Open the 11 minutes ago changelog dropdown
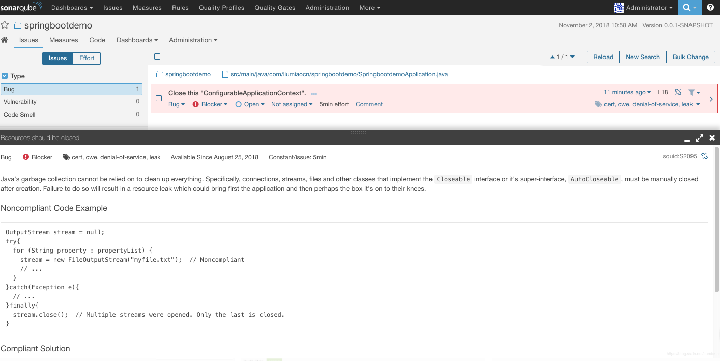 pyautogui.click(x=627, y=92)
